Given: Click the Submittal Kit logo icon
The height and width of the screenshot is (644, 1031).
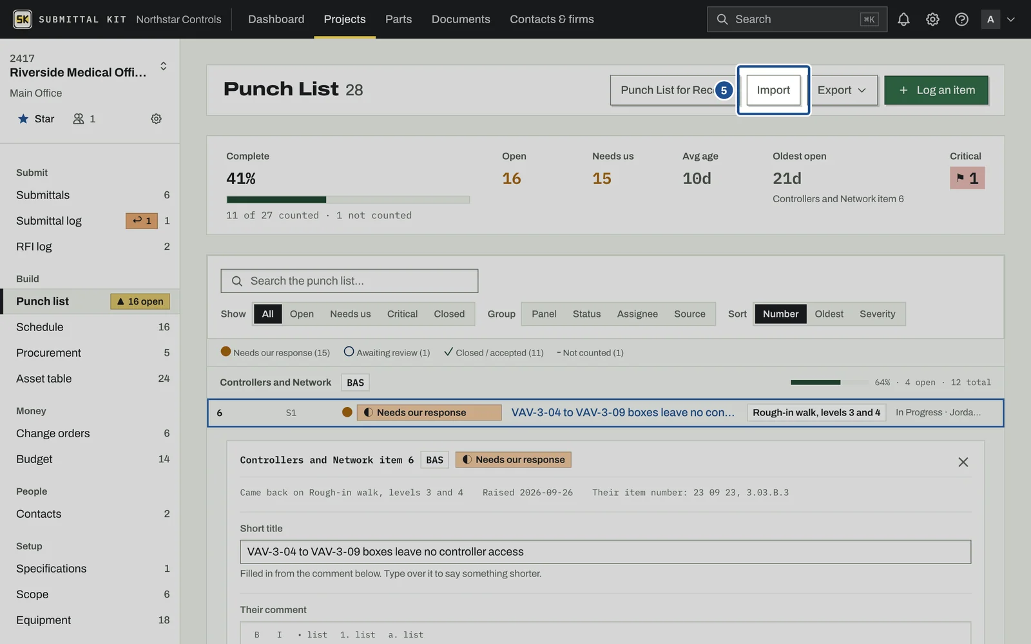Looking at the screenshot, I should pos(23,19).
